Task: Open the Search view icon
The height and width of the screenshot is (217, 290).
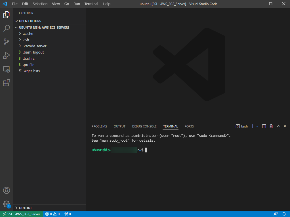Action: point(7,28)
